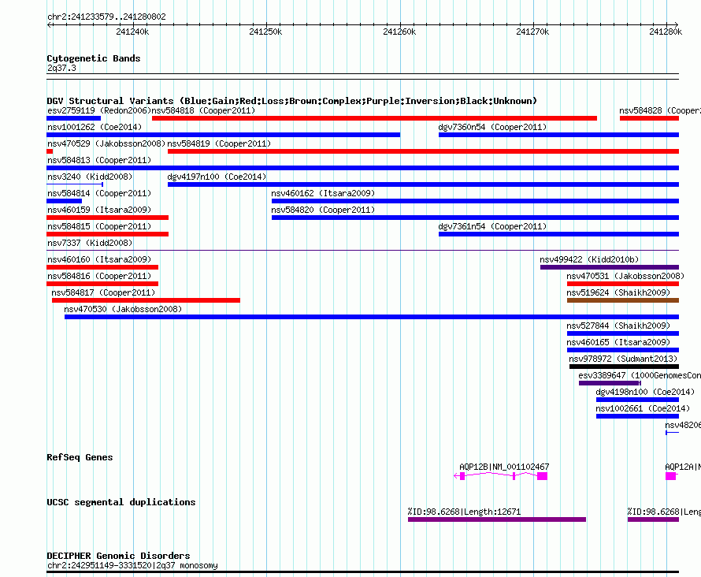Image resolution: width=701 pixels, height=577 pixels.
Task: Select nsv584814 (Cooper2011) short blue bar
Action: (65, 201)
